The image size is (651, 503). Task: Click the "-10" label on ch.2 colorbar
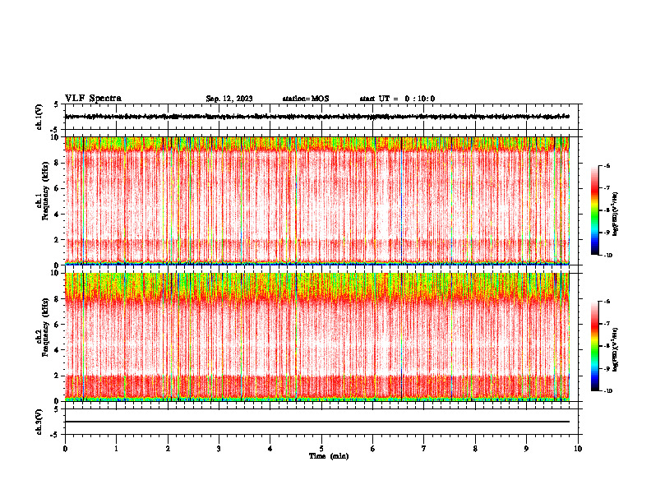607,390
